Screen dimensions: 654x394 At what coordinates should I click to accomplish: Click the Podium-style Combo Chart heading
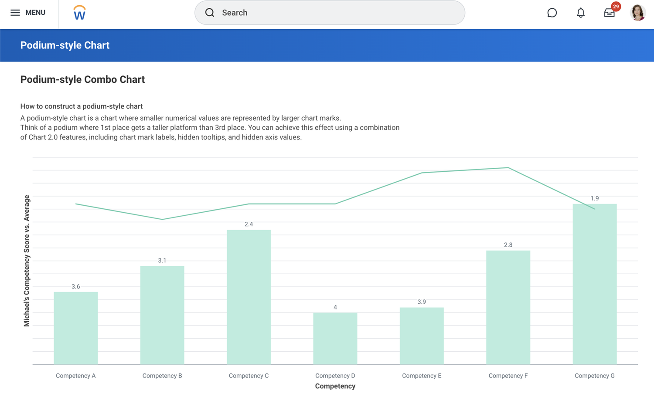pos(82,79)
